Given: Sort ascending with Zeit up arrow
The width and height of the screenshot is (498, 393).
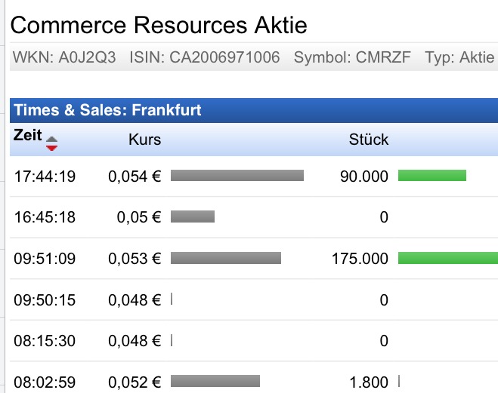Looking at the screenshot, I should (52, 138).
